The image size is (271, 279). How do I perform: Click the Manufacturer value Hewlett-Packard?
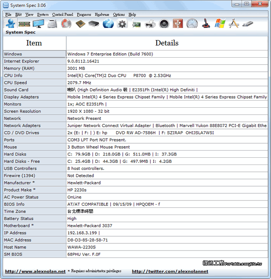84,183
